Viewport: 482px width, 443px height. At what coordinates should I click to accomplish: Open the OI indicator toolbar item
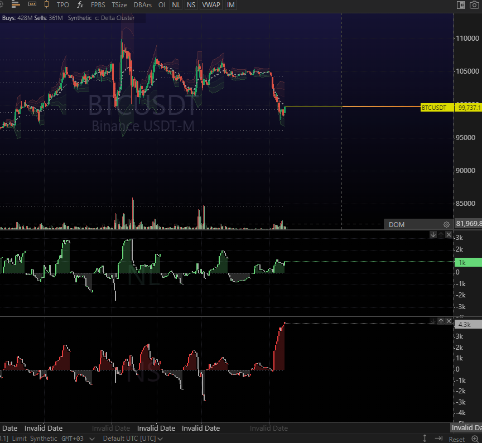pos(162,5)
